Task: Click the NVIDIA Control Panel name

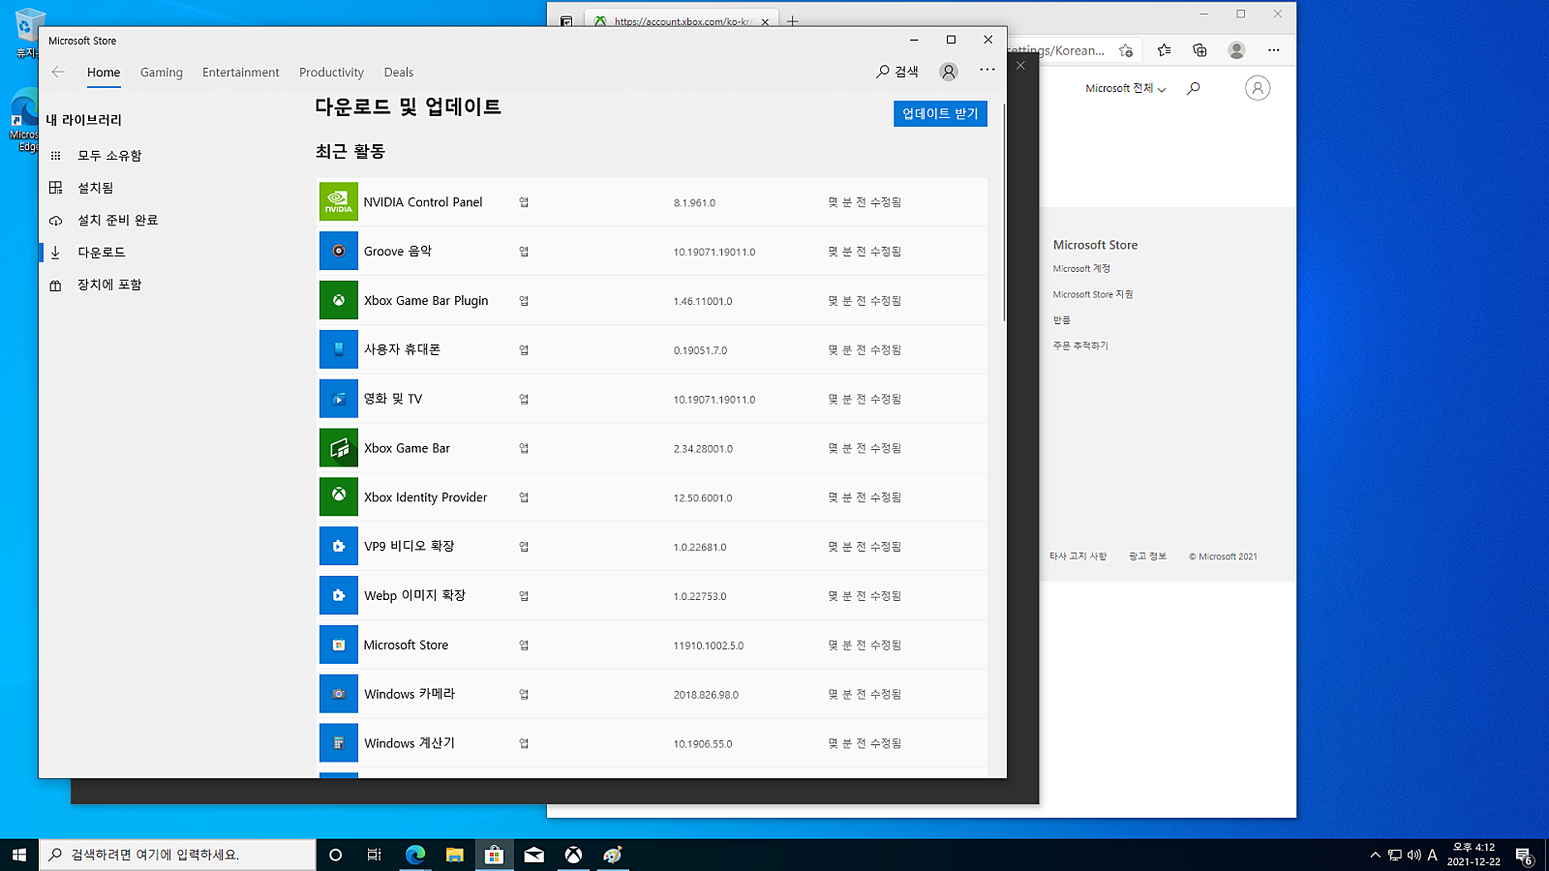Action: point(423,202)
